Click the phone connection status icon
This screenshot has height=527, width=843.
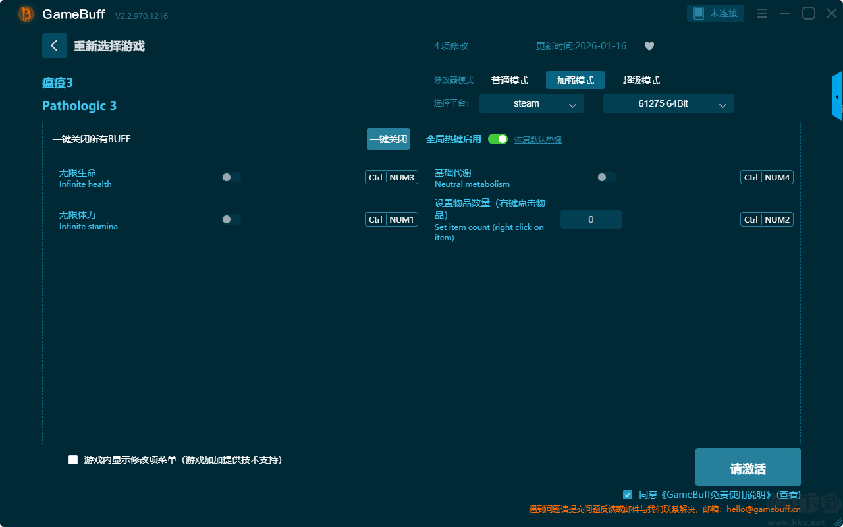(699, 13)
